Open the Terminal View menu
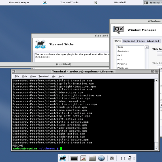The image size is (162, 162). 33,76
